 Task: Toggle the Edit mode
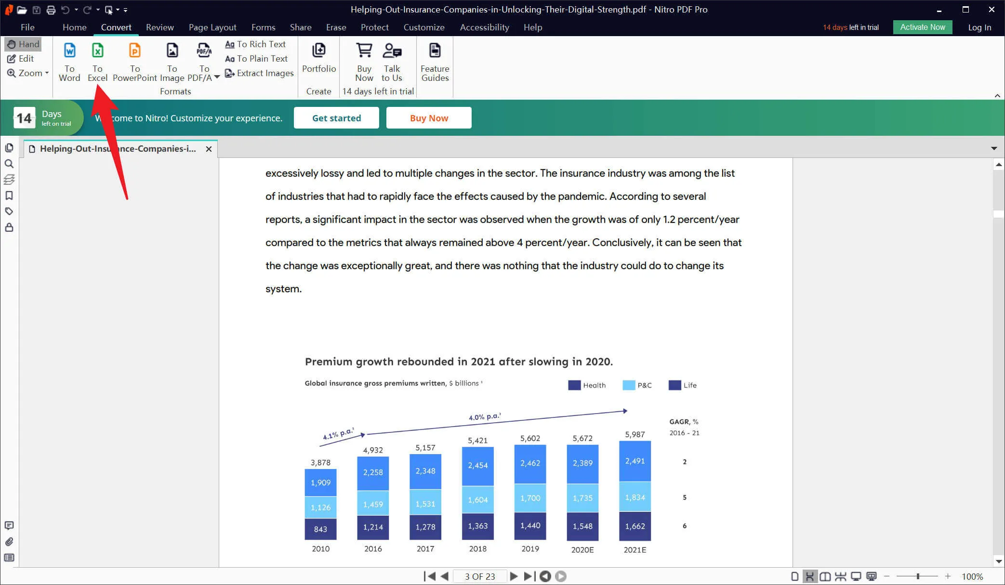click(x=21, y=58)
